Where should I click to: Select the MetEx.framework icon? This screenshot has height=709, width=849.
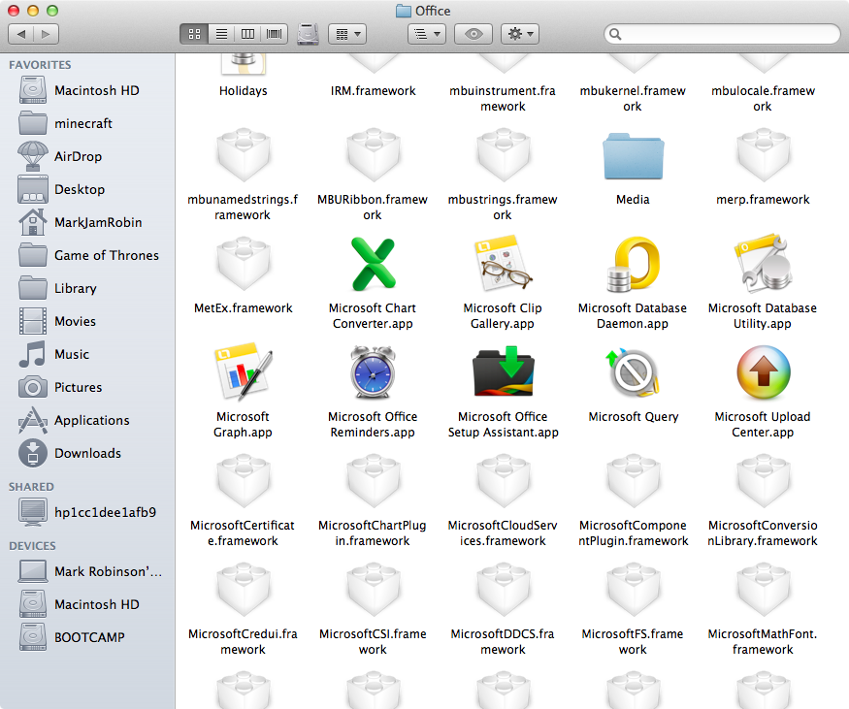coord(244,264)
